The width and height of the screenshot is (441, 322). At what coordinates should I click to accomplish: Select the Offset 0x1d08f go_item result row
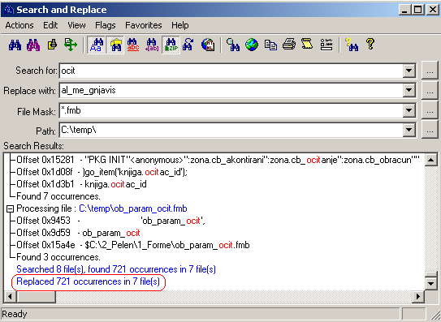(102, 172)
